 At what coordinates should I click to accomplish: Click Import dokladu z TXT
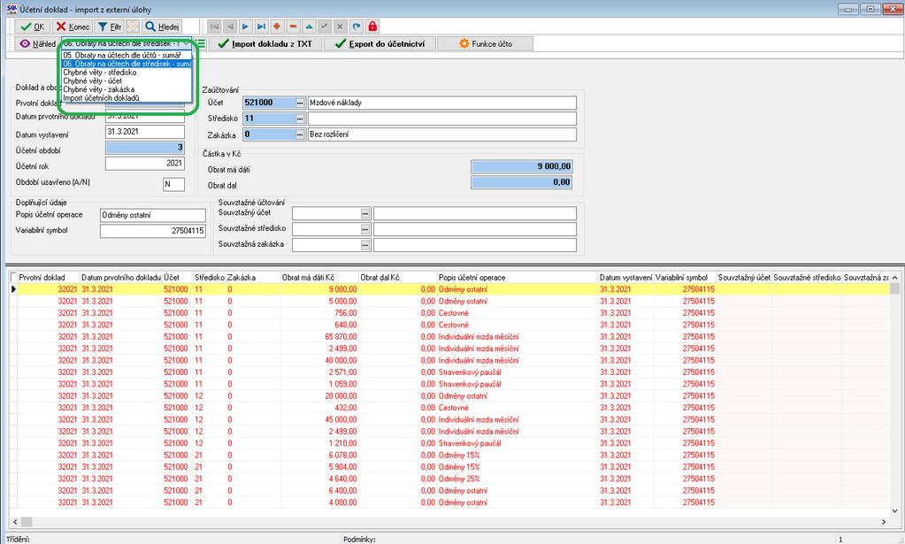[265, 44]
